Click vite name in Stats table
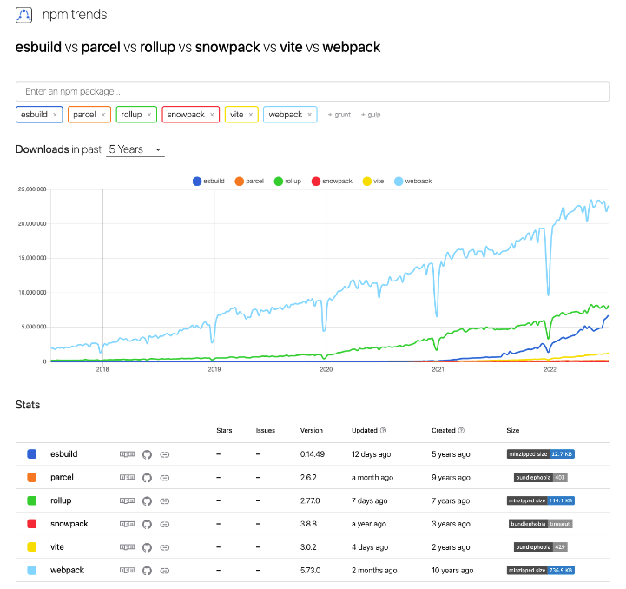Image resolution: width=626 pixels, height=589 pixels. tap(57, 547)
